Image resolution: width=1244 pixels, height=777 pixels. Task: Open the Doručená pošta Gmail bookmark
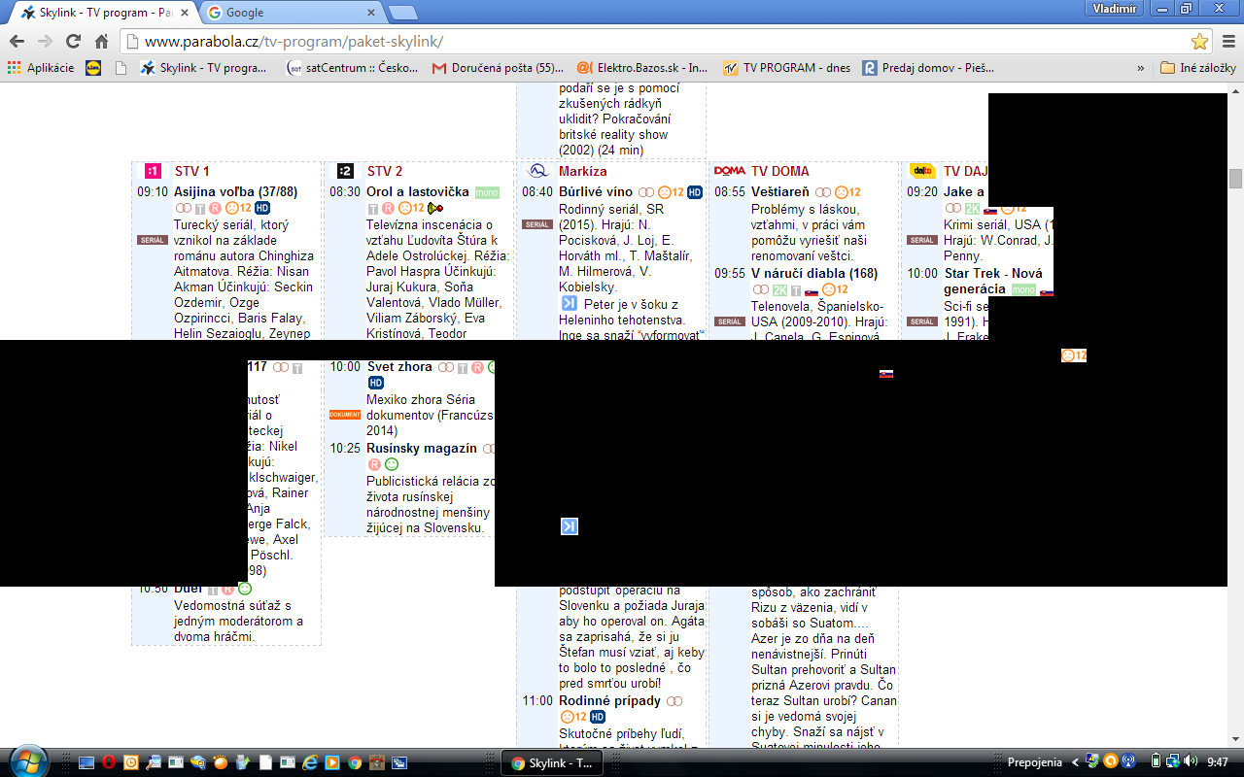pyautogui.click(x=498, y=68)
